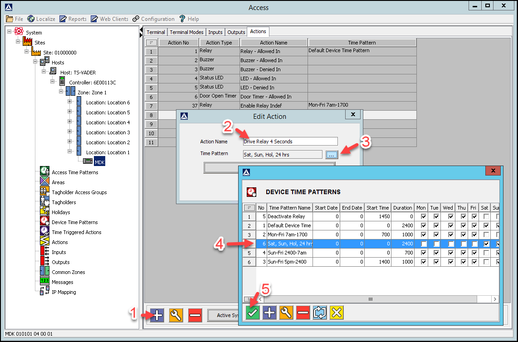Sort by Time Pattern Name column
Viewport: 518px width, 342px height.
click(x=290, y=207)
